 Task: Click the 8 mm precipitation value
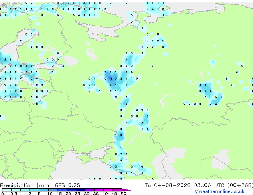pyautogui.click(x=121, y=135)
